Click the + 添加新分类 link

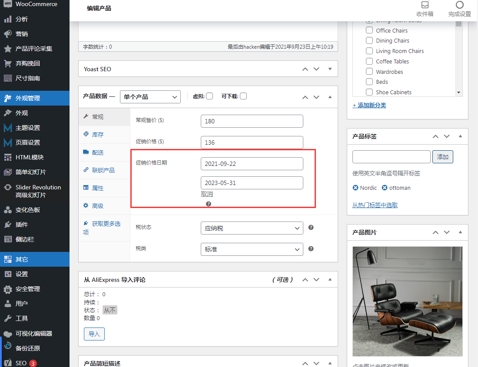(369, 106)
